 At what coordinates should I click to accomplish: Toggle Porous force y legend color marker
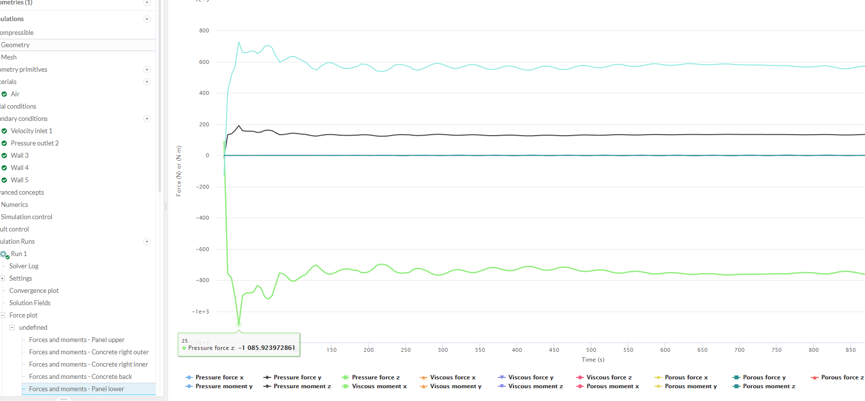[x=737, y=377]
